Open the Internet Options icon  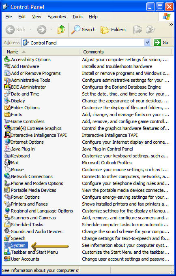[x=7, y=142]
